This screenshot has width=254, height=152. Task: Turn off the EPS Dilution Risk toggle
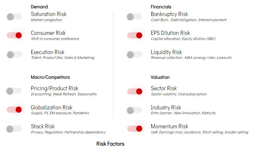pyautogui.click(x=135, y=35)
